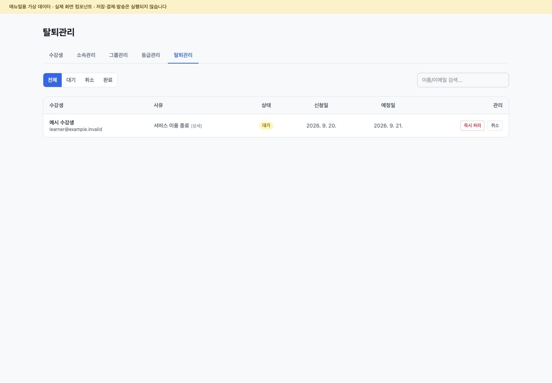Filter the list by 대기 status
The height and width of the screenshot is (383, 552).
click(71, 80)
